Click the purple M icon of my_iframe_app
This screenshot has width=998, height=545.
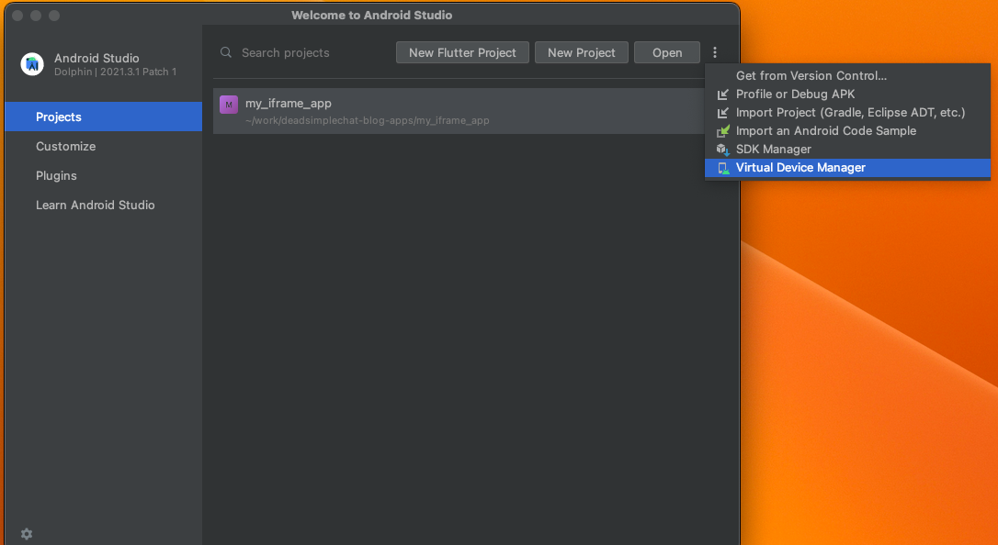[229, 105]
